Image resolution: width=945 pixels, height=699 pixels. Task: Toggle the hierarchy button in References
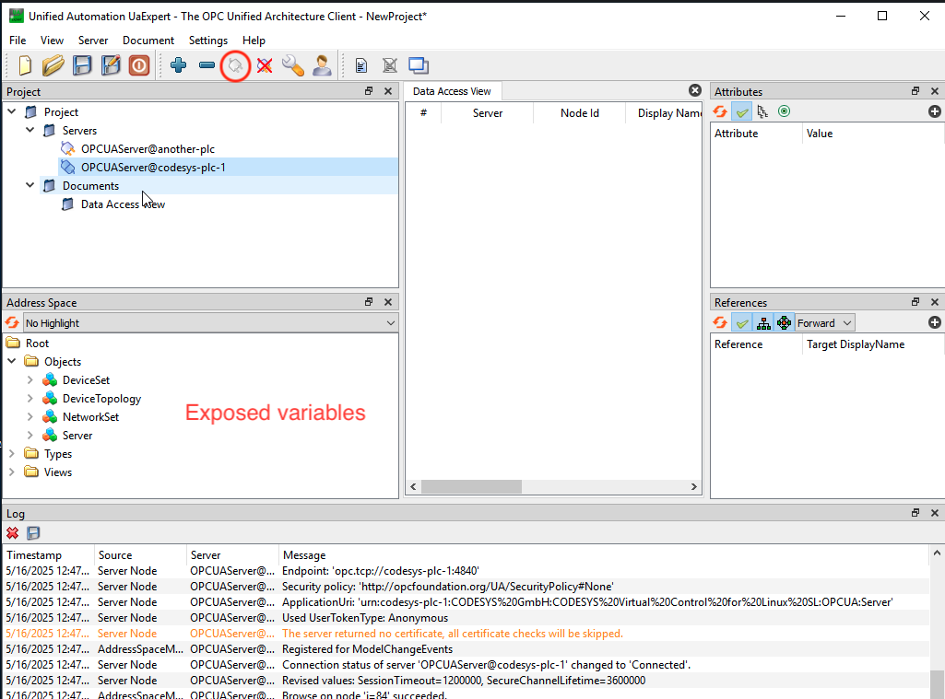point(763,322)
